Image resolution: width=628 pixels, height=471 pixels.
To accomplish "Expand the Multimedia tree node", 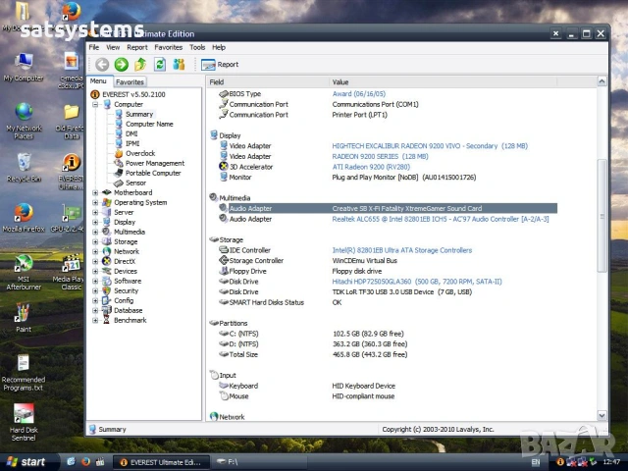I will pos(95,232).
